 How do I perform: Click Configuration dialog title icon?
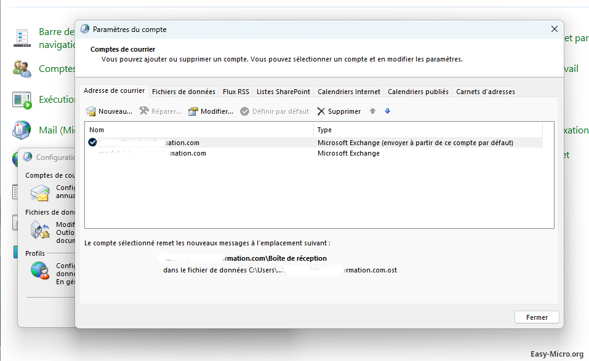point(28,157)
